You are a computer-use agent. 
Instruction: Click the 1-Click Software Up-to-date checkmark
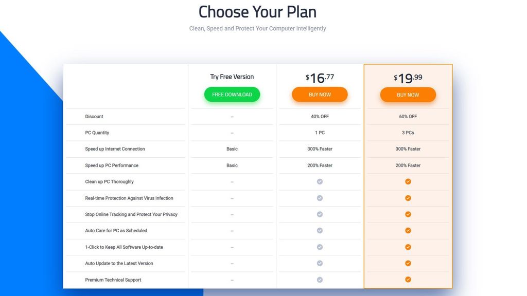pos(408,247)
